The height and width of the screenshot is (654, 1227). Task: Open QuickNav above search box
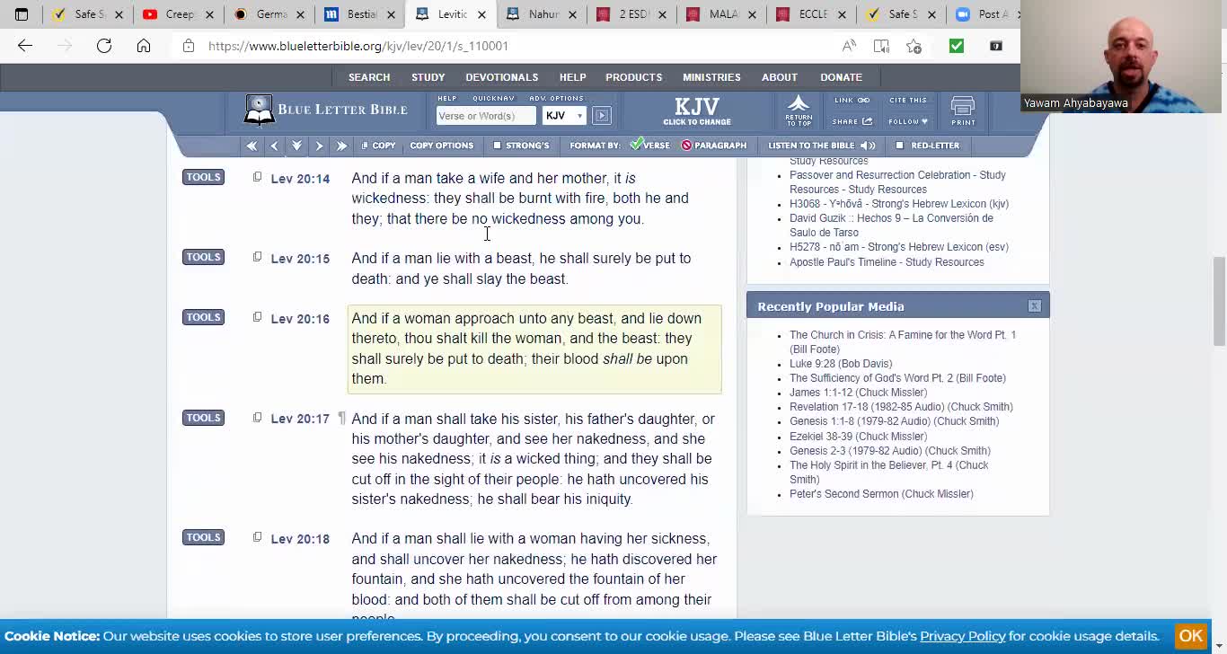[x=493, y=98]
